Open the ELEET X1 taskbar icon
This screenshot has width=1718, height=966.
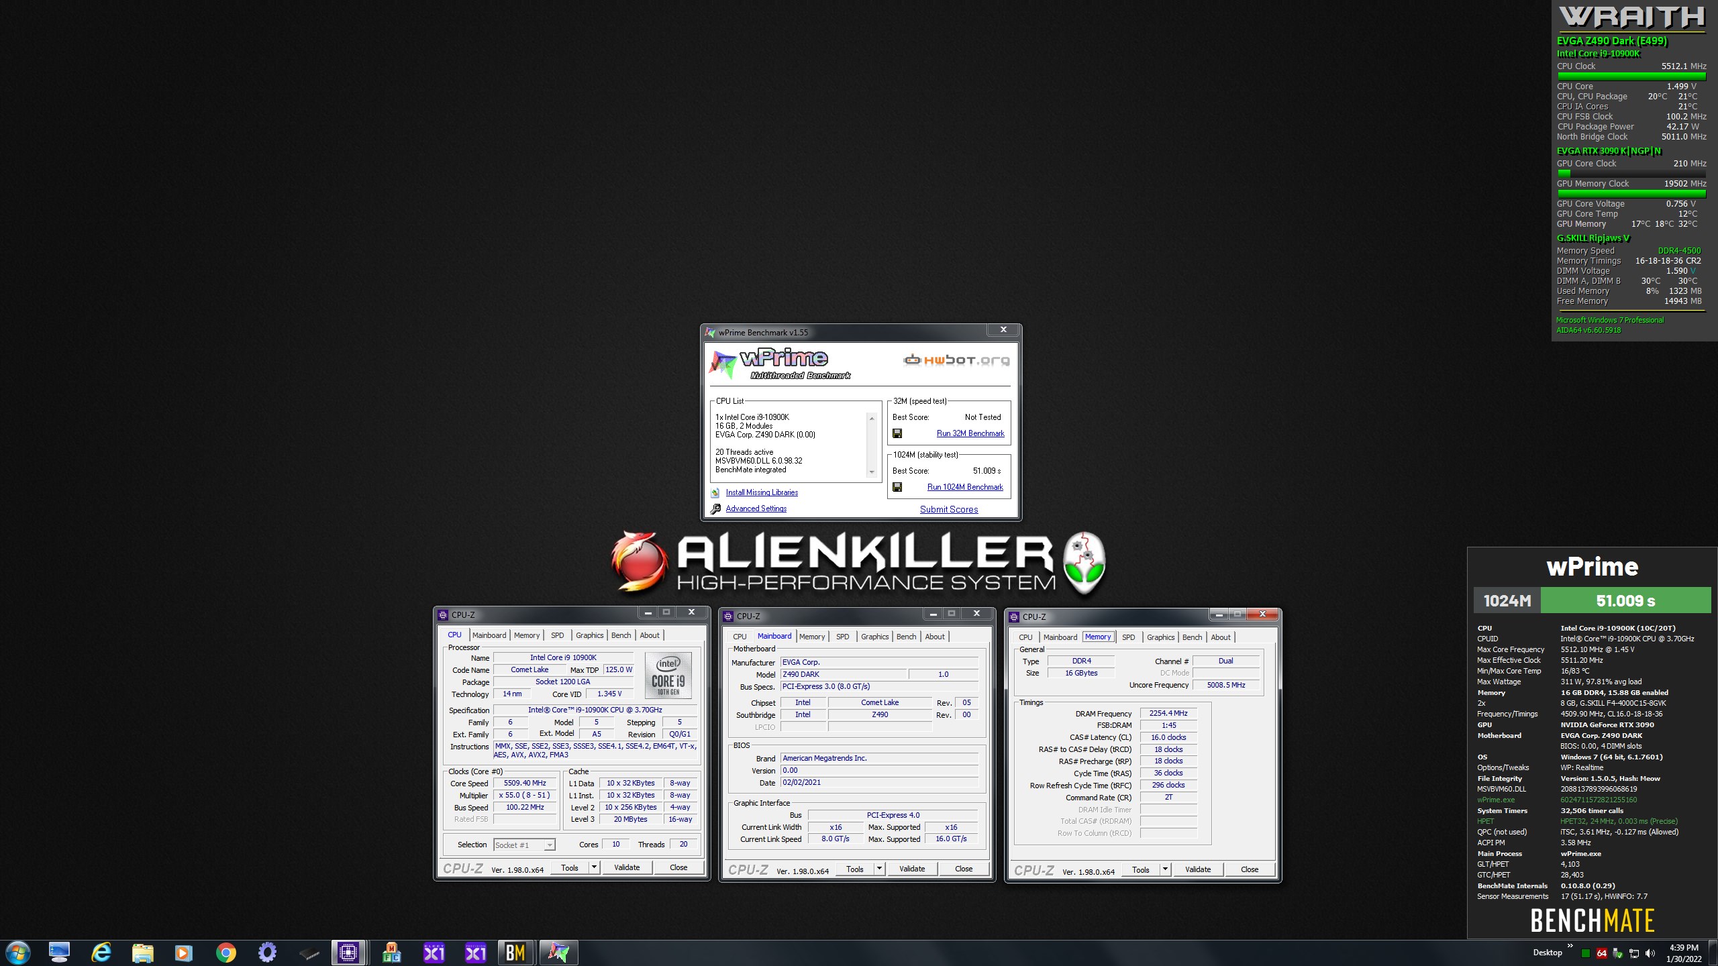[434, 953]
